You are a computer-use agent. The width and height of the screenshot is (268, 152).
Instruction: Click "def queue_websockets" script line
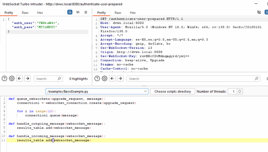57,99
